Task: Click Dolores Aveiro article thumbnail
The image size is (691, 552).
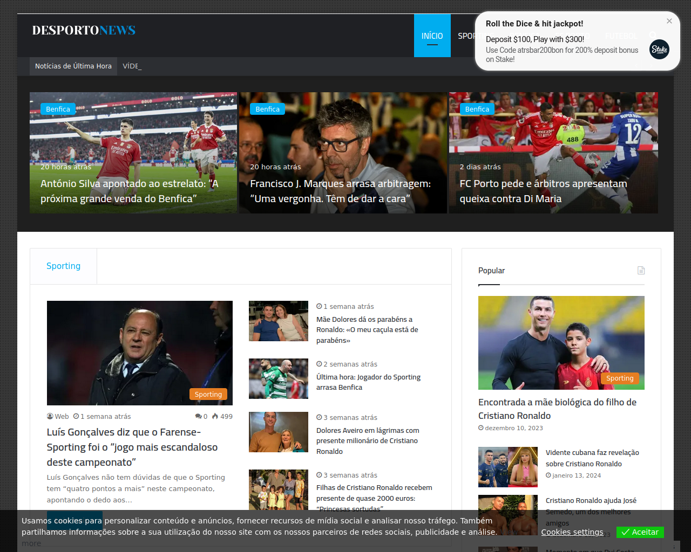Action: 279,432
